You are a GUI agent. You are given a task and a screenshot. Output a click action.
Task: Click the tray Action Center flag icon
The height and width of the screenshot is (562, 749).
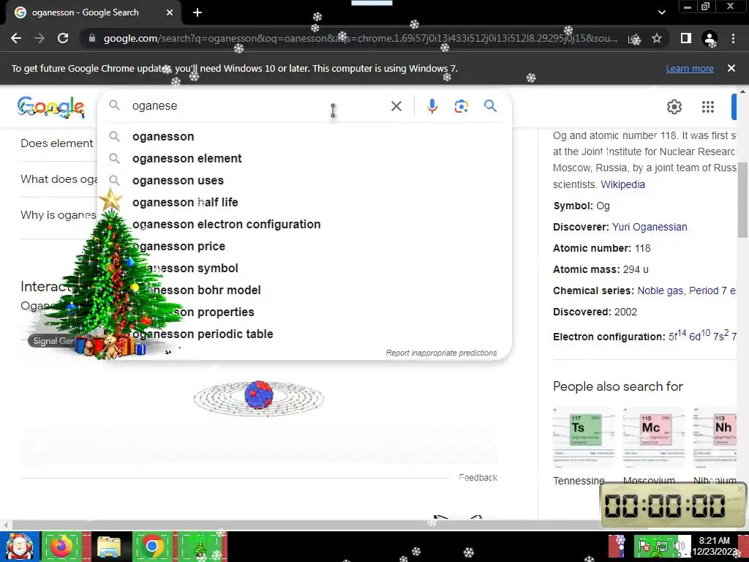point(644,546)
